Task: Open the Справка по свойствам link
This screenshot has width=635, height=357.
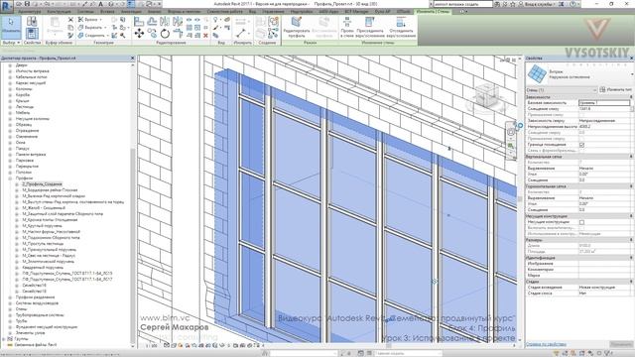Action: click(546, 344)
